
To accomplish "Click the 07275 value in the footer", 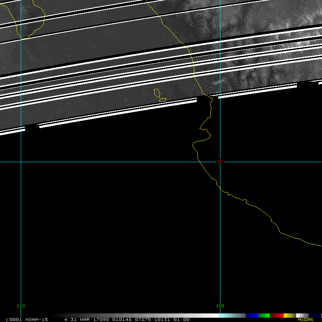I will pyautogui.click(x=142, y=319).
